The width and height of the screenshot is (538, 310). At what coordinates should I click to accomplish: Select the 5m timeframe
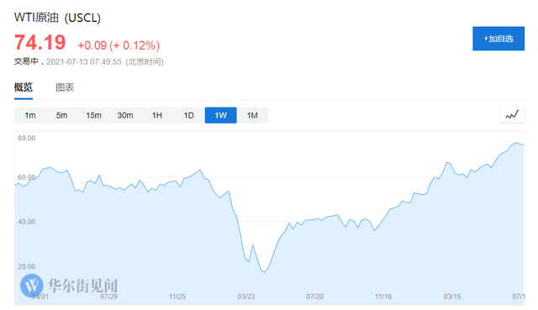[61, 115]
